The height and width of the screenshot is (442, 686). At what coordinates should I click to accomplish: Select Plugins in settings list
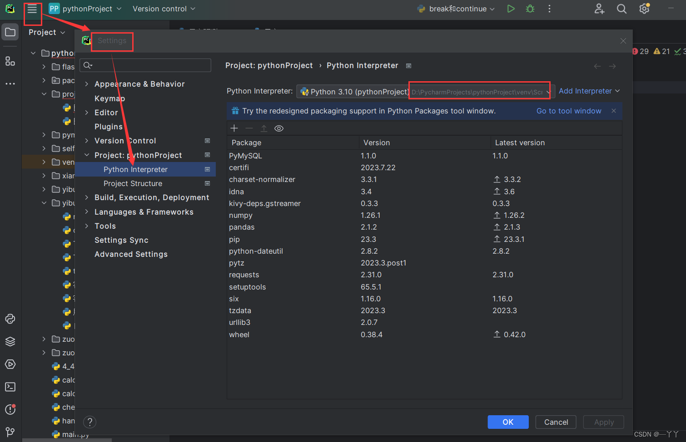click(x=109, y=127)
